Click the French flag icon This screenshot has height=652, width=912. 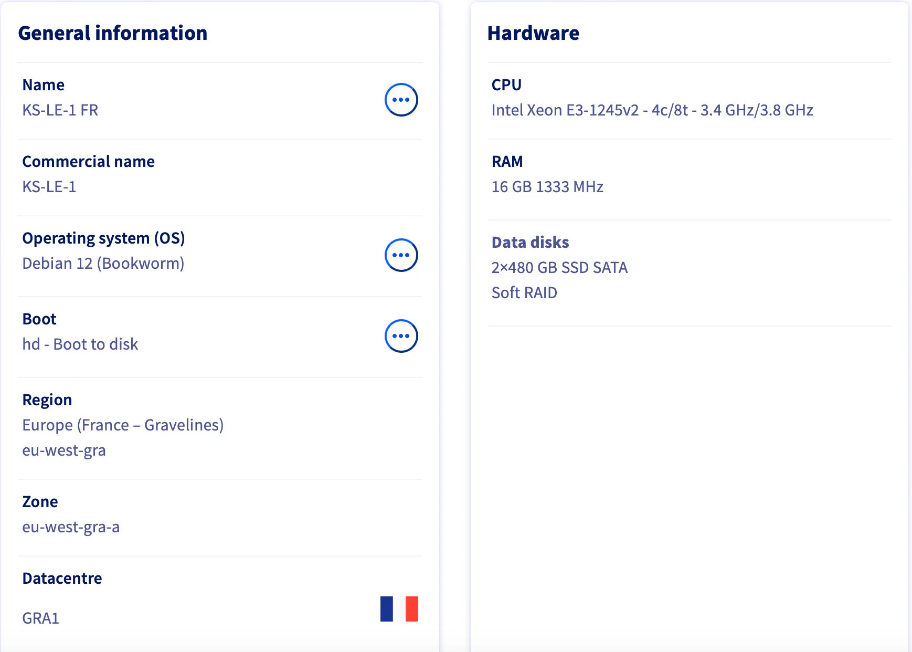click(x=399, y=609)
